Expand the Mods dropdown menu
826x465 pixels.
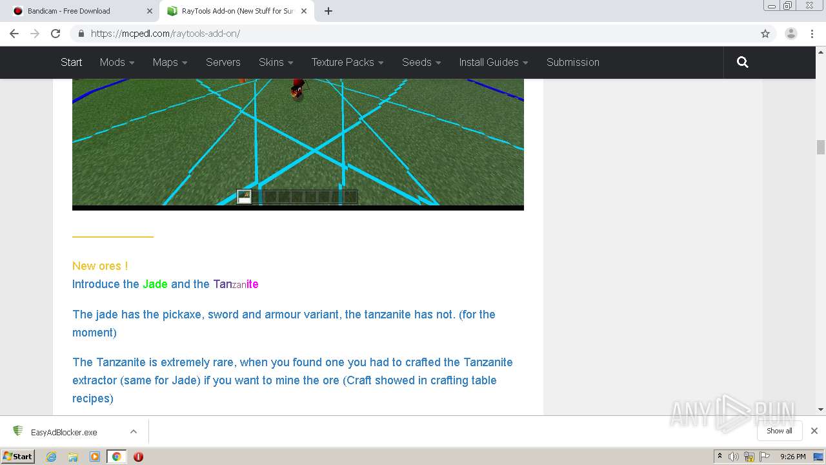pos(117,62)
